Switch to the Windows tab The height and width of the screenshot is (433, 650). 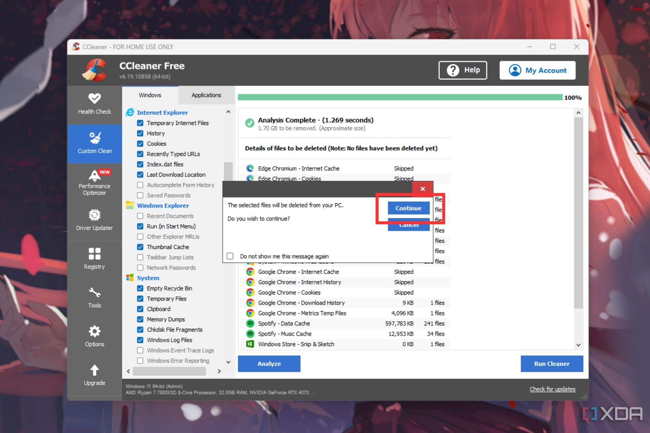(150, 95)
